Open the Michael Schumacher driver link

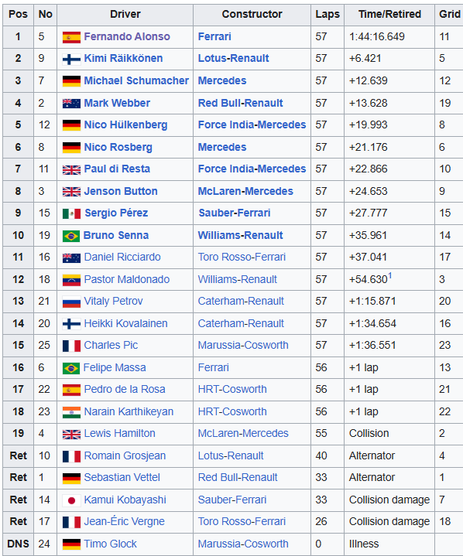point(136,80)
